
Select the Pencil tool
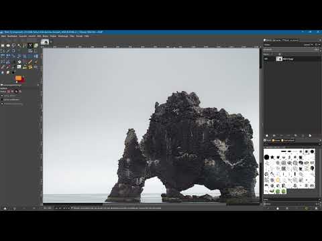(30, 62)
